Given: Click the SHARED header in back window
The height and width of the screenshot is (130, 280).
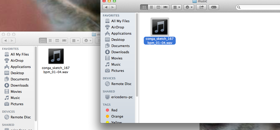Looking at the screenshot, I should (8, 125).
